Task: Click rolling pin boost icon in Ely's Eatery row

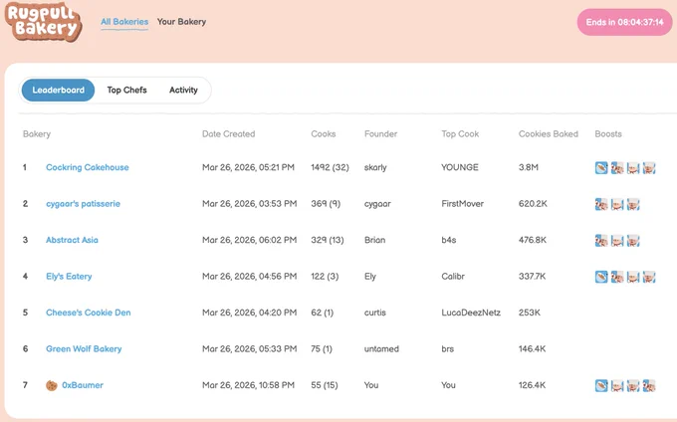Action: click(601, 277)
